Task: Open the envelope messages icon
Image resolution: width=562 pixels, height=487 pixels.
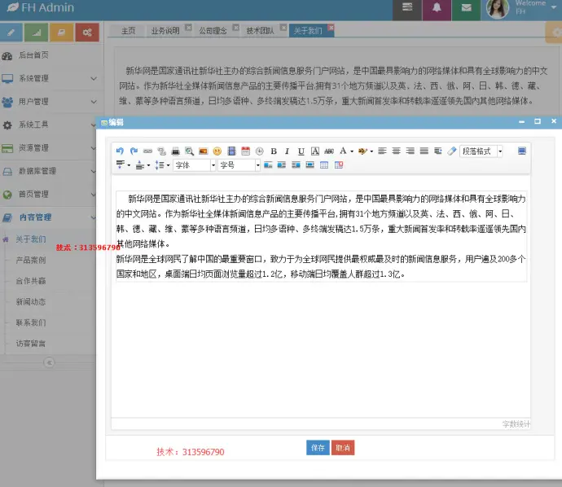Action: coord(467,8)
